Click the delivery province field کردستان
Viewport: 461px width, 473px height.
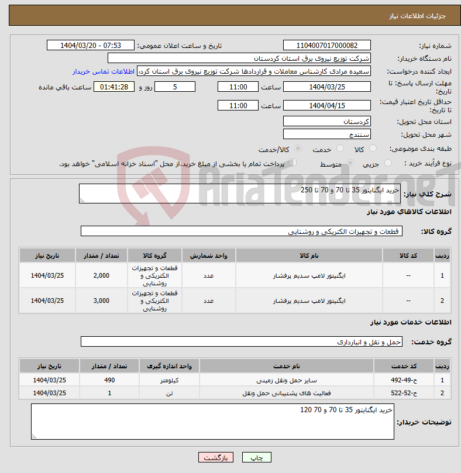(327, 121)
